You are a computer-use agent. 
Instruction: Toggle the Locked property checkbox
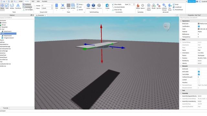point(199,80)
